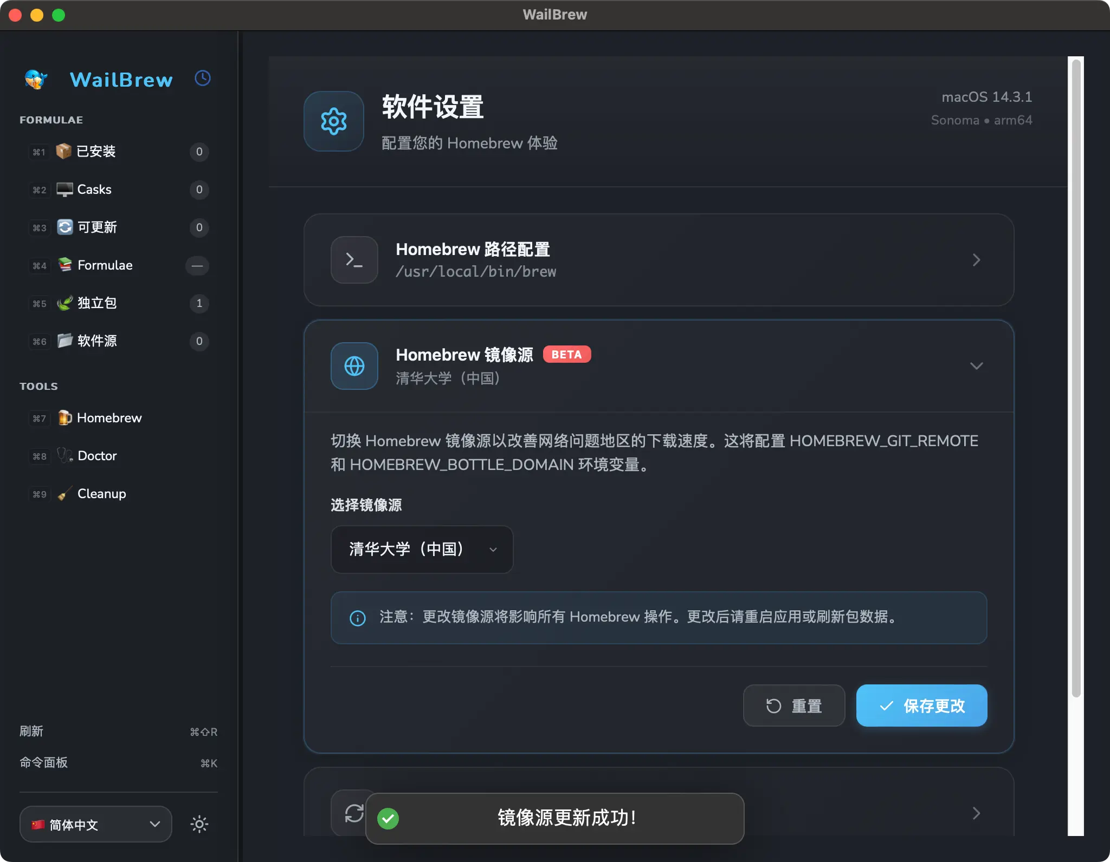The image size is (1110, 862).
Task: Click the stethoscope Doctor icon
Action: coord(65,455)
